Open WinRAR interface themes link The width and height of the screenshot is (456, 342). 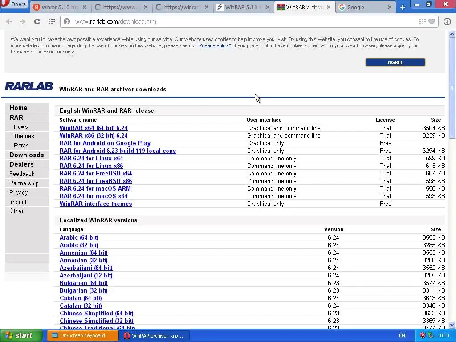point(96,204)
